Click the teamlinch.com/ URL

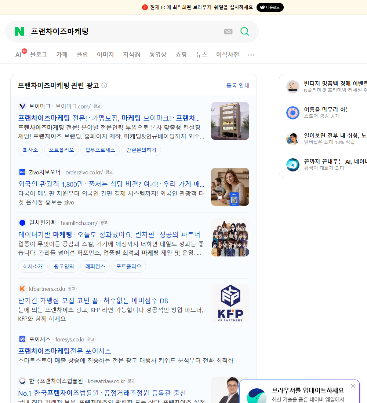[x=79, y=223]
